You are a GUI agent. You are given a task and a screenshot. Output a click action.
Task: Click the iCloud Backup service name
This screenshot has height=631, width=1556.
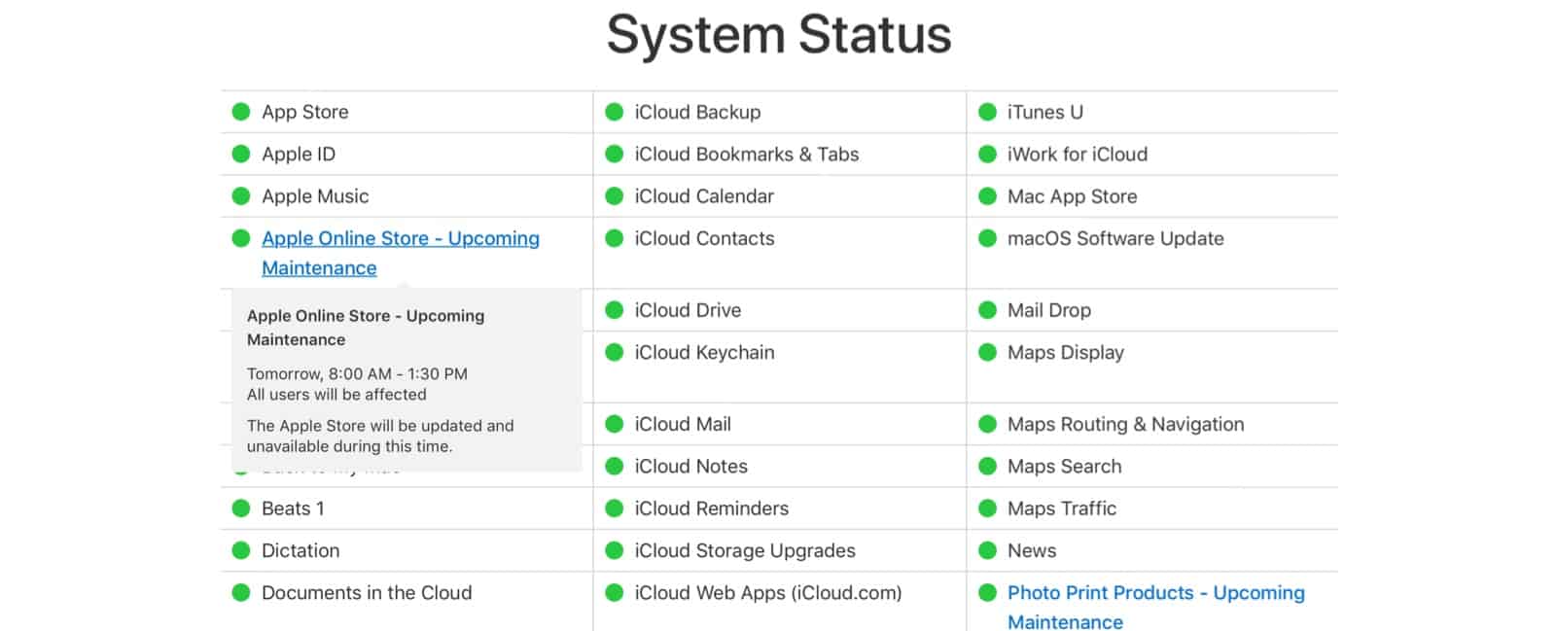click(697, 112)
